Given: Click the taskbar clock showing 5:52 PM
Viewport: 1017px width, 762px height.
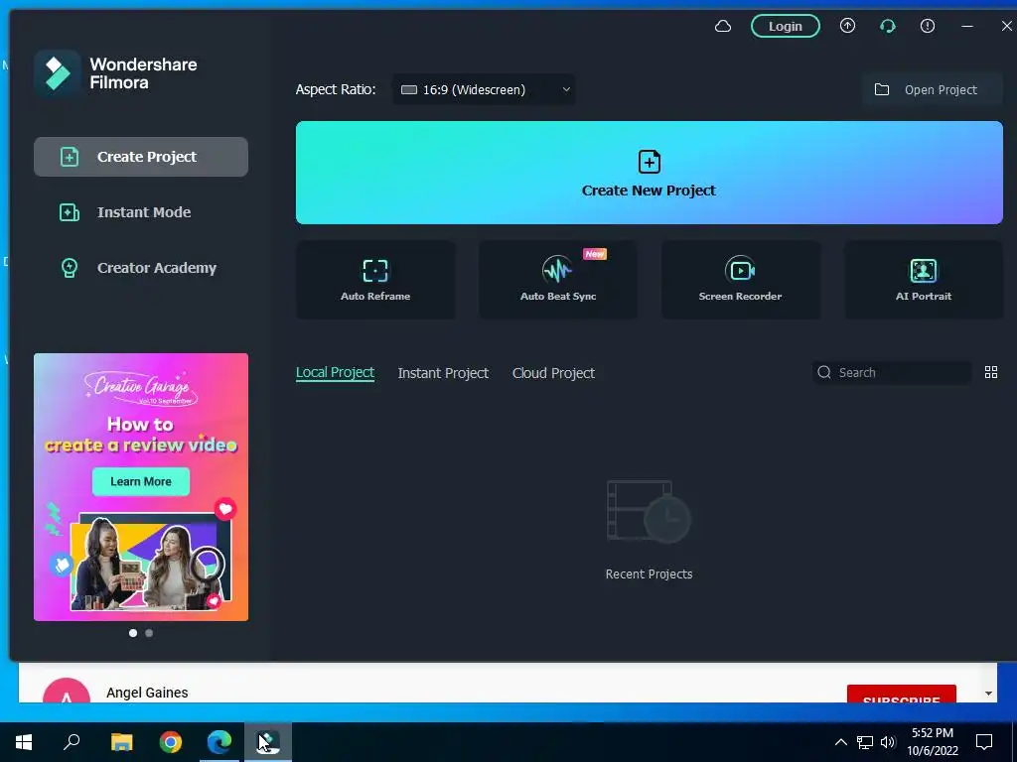Looking at the screenshot, I should 933,742.
